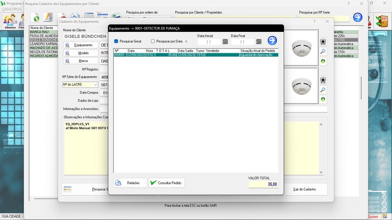Select order row 000001 in the list
The width and height of the screenshot is (392, 220).
click(x=196, y=55)
